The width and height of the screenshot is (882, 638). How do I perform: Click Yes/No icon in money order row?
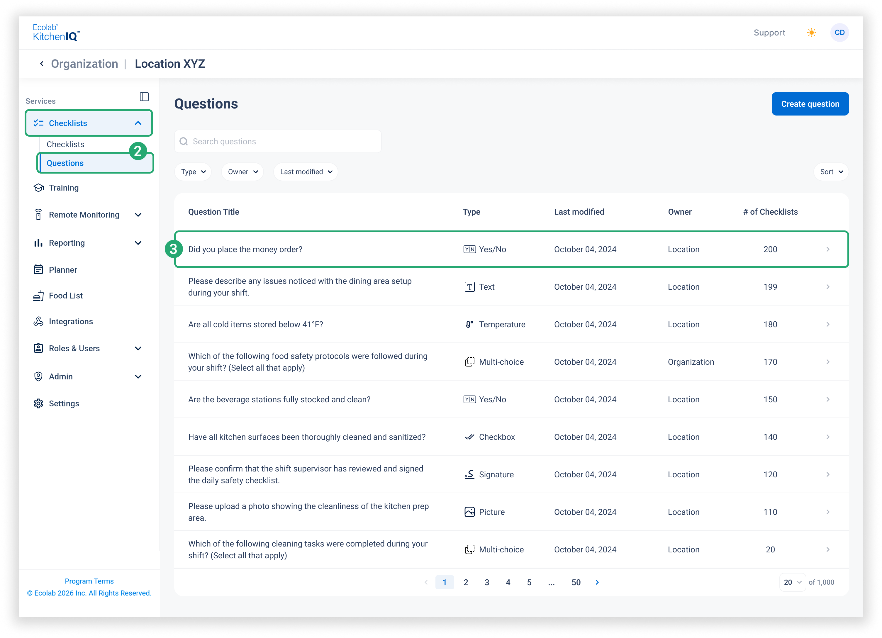[x=469, y=250]
